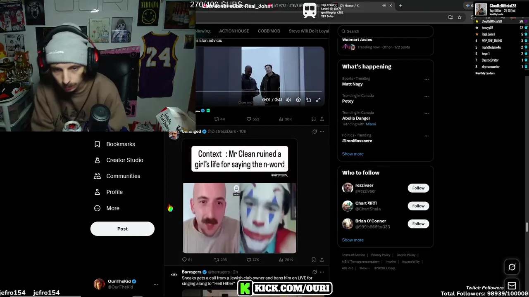Open account menu dots beside OuriTheKid

coord(156,284)
